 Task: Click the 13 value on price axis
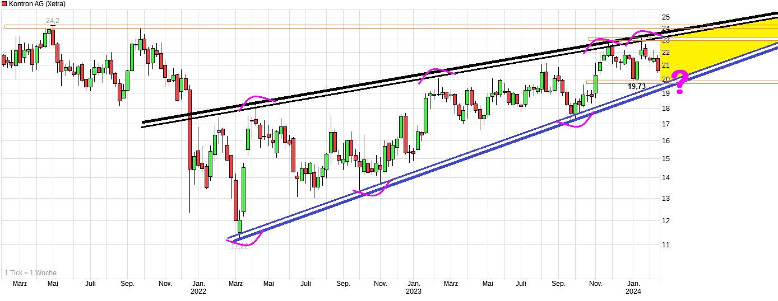point(666,198)
